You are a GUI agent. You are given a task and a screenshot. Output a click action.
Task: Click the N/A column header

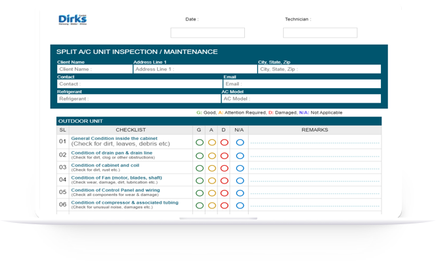[239, 130]
